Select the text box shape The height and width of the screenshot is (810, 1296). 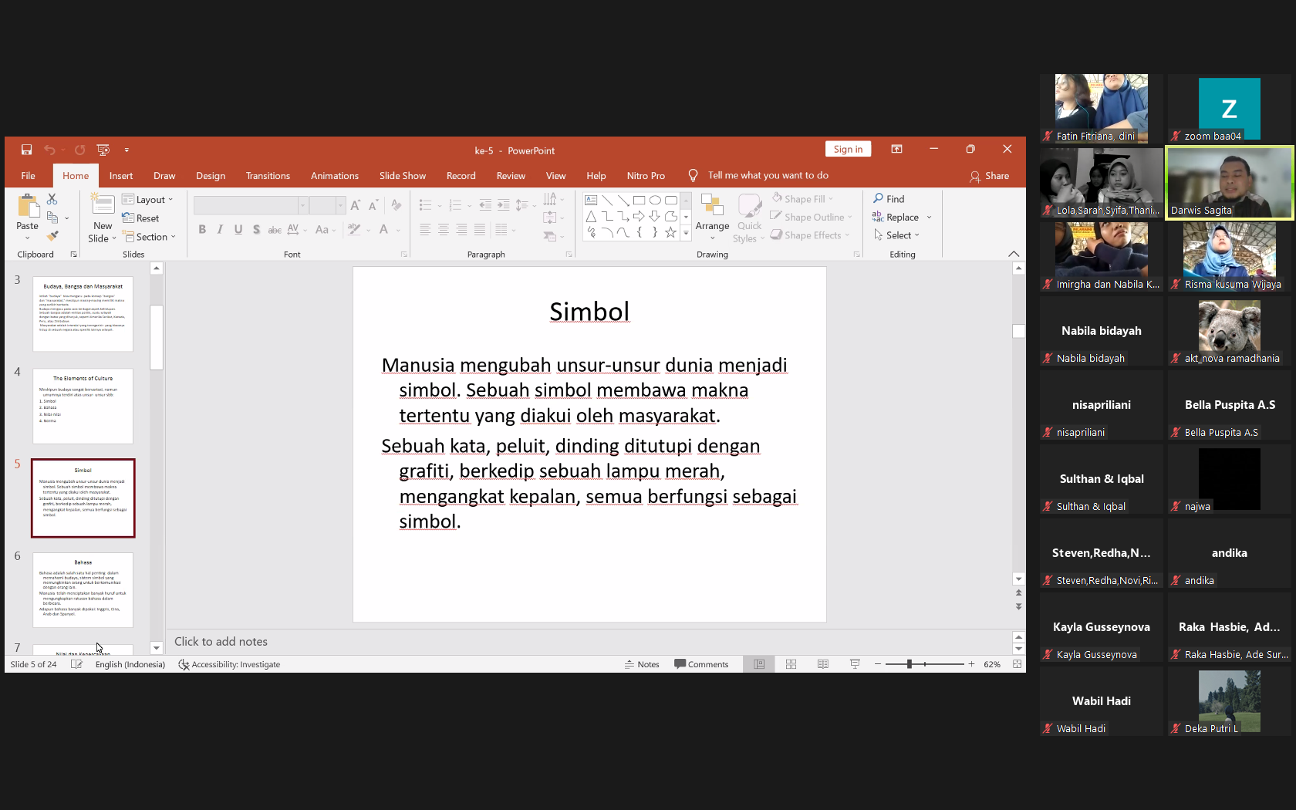tap(591, 200)
